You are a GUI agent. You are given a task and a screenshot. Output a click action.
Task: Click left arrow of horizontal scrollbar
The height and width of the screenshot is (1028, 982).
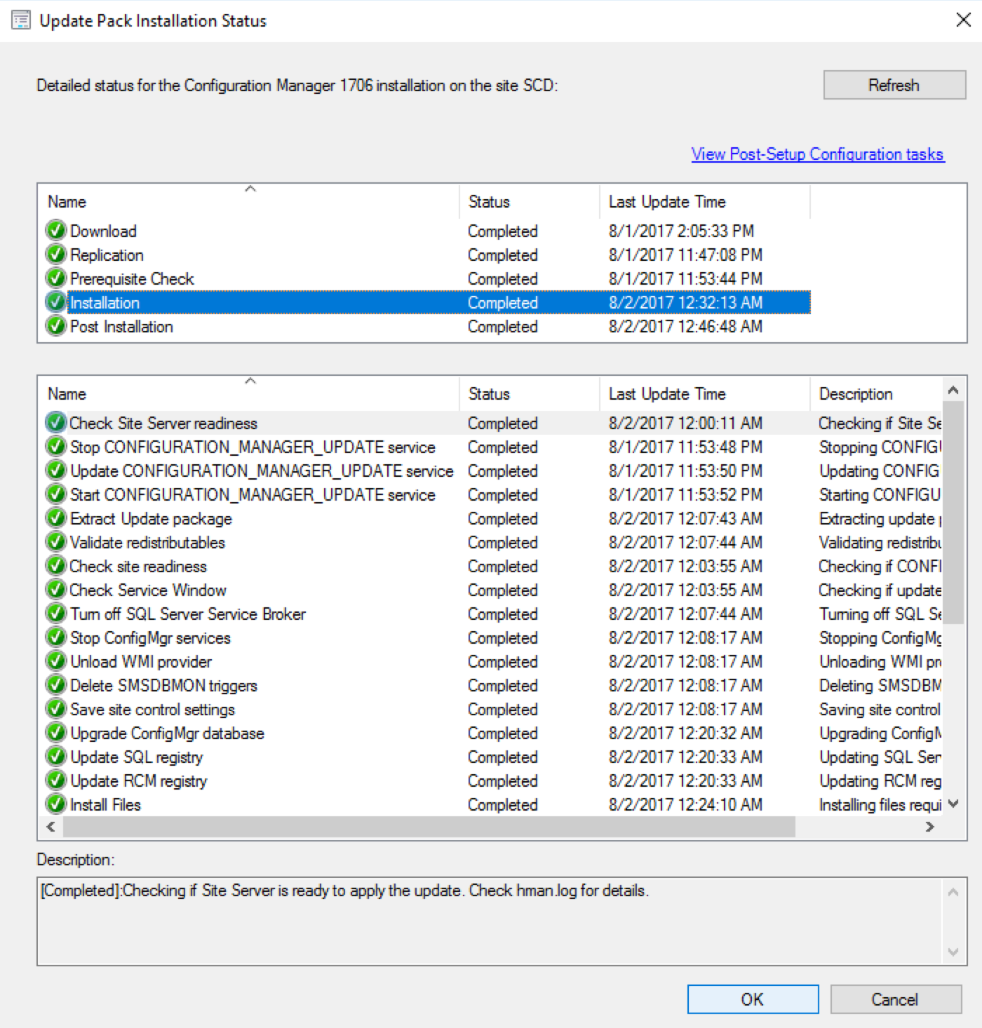tap(51, 827)
